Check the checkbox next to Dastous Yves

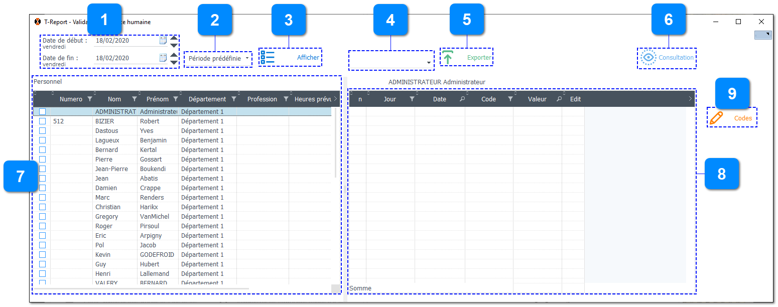coord(42,130)
